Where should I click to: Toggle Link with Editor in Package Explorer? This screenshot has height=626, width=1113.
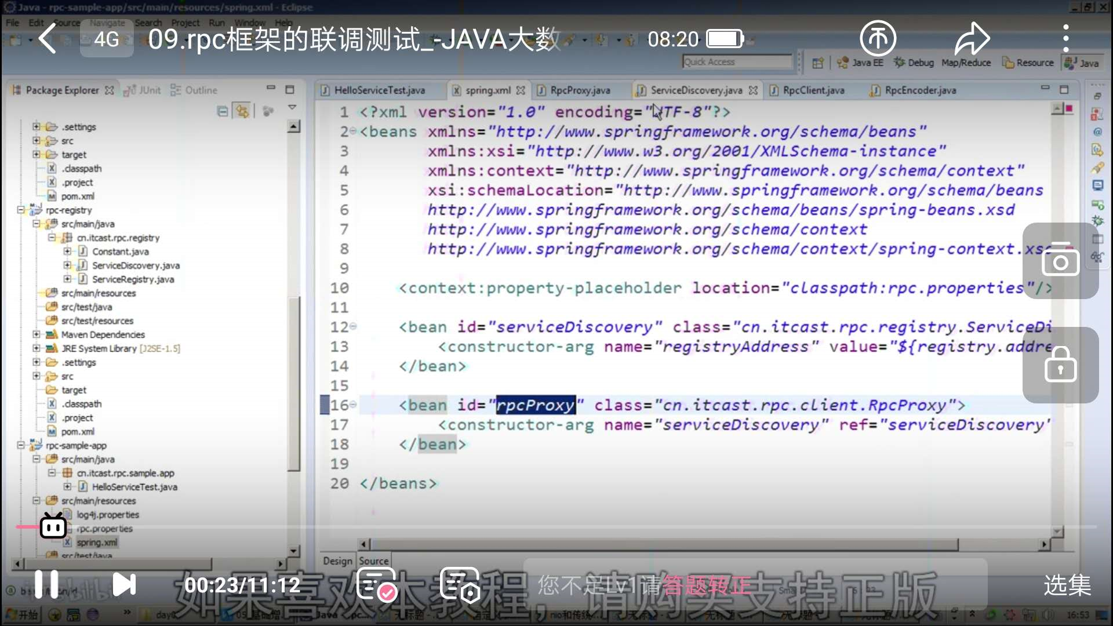242,111
